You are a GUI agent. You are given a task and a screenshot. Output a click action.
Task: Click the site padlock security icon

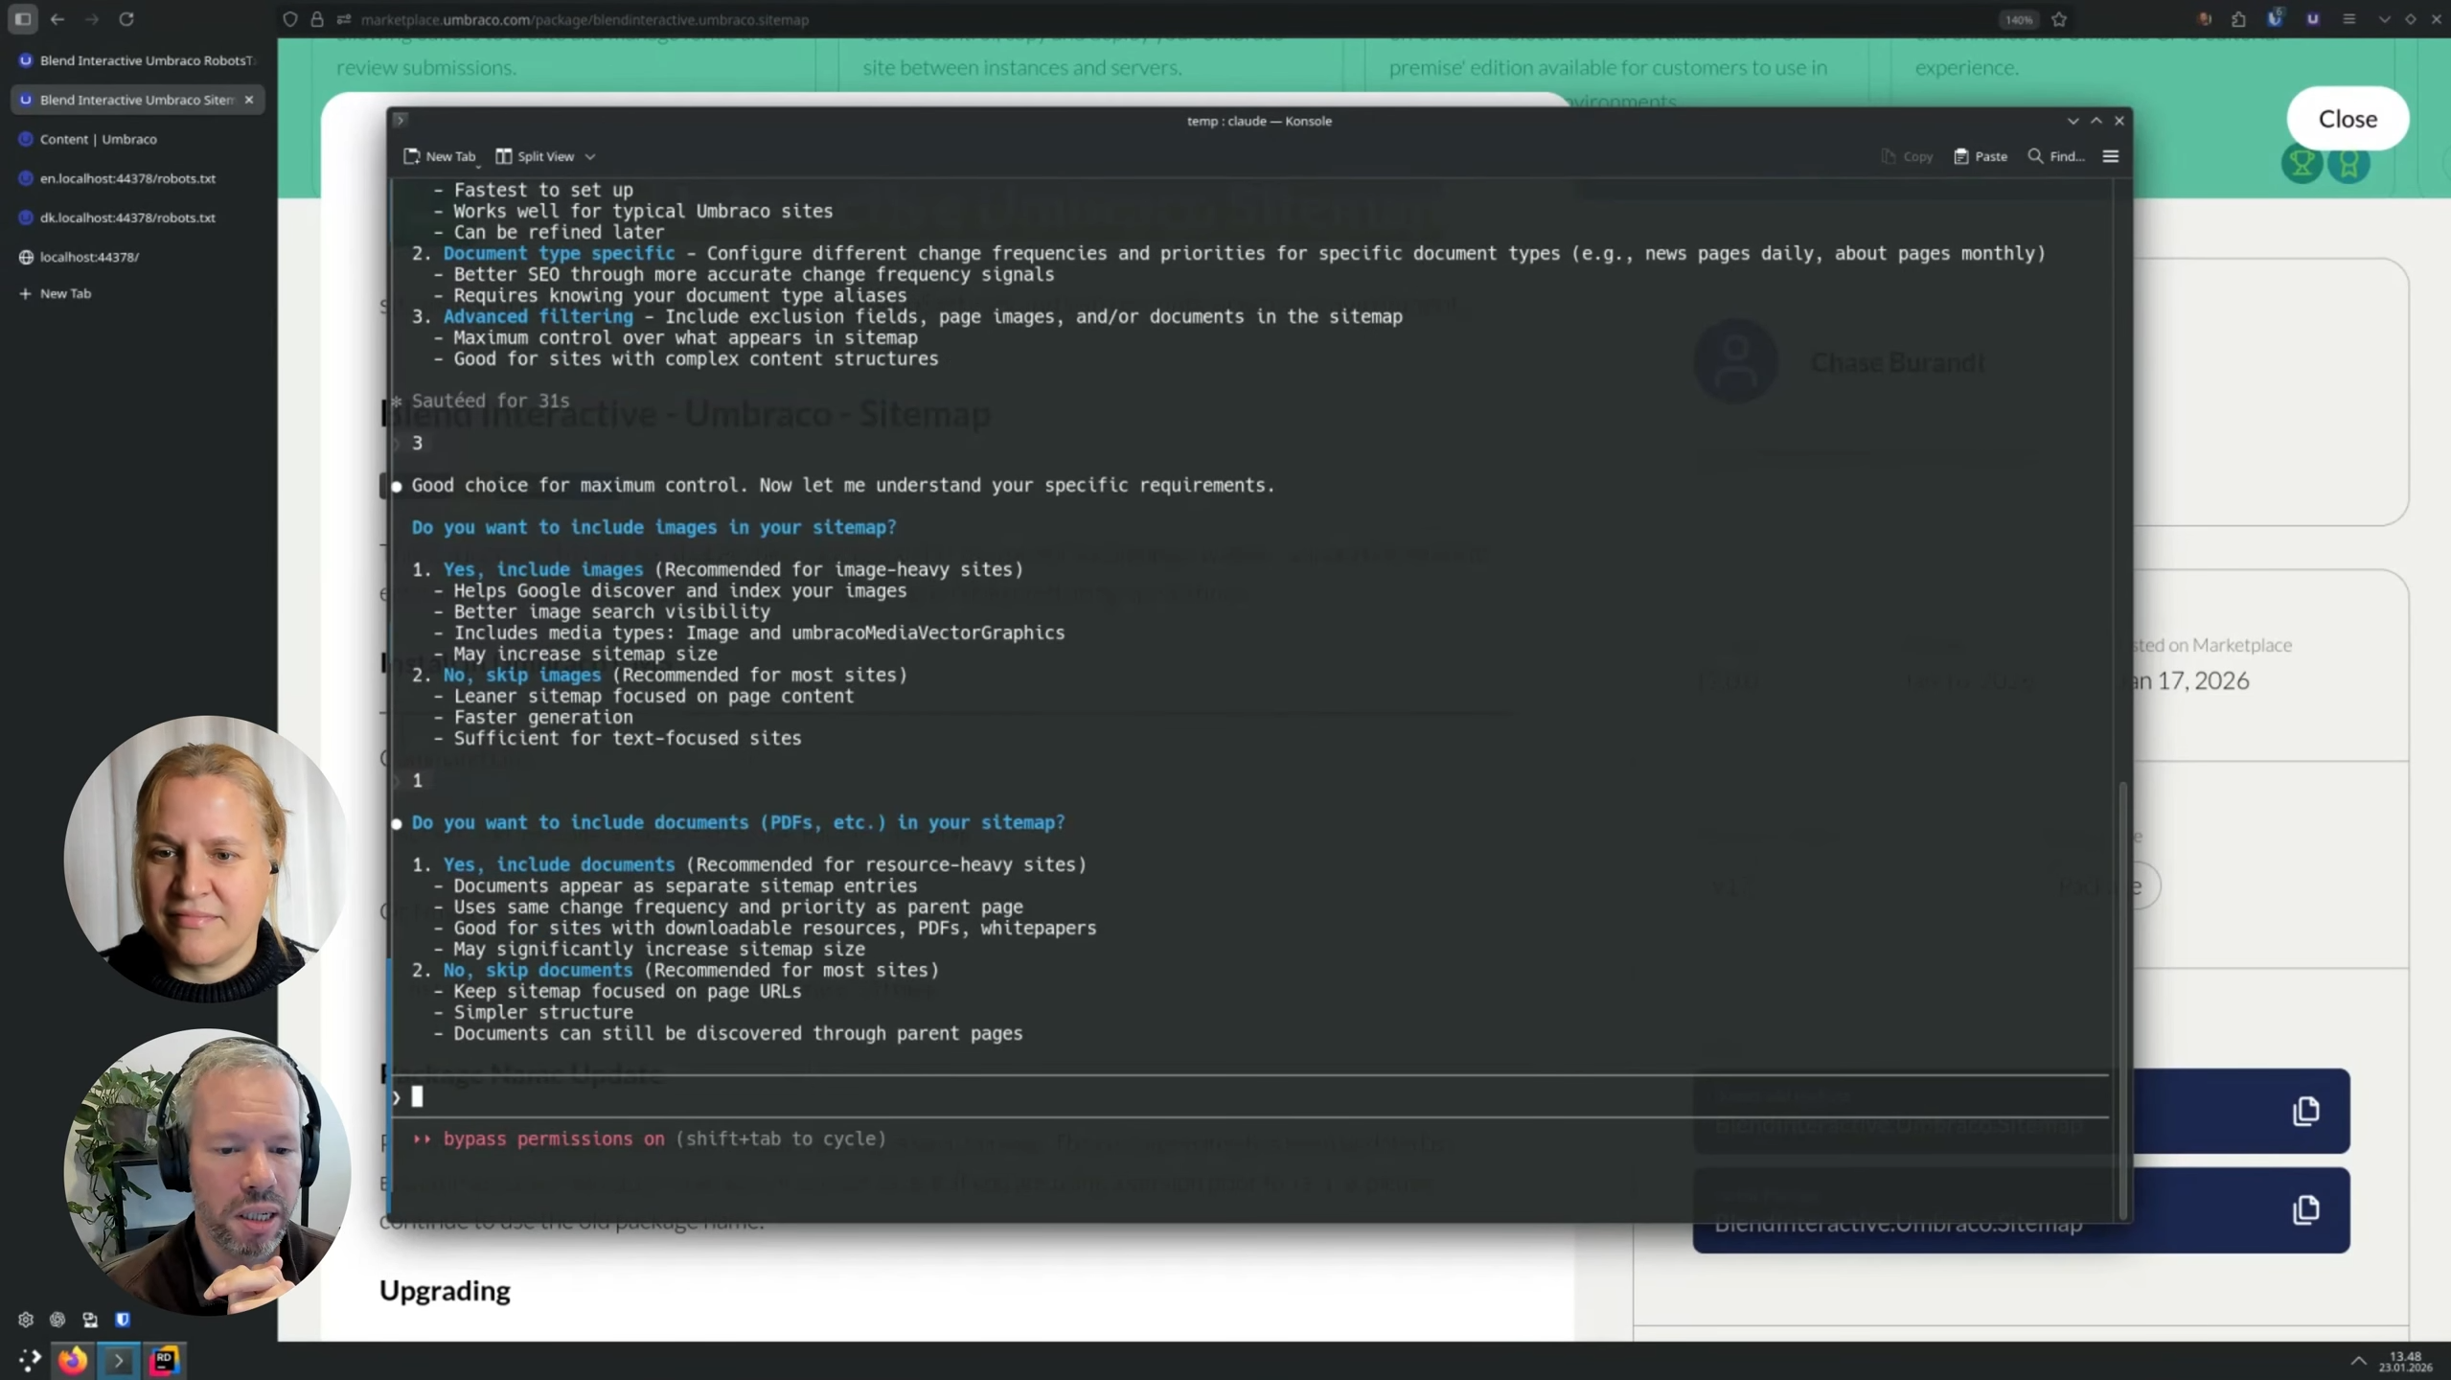[317, 19]
